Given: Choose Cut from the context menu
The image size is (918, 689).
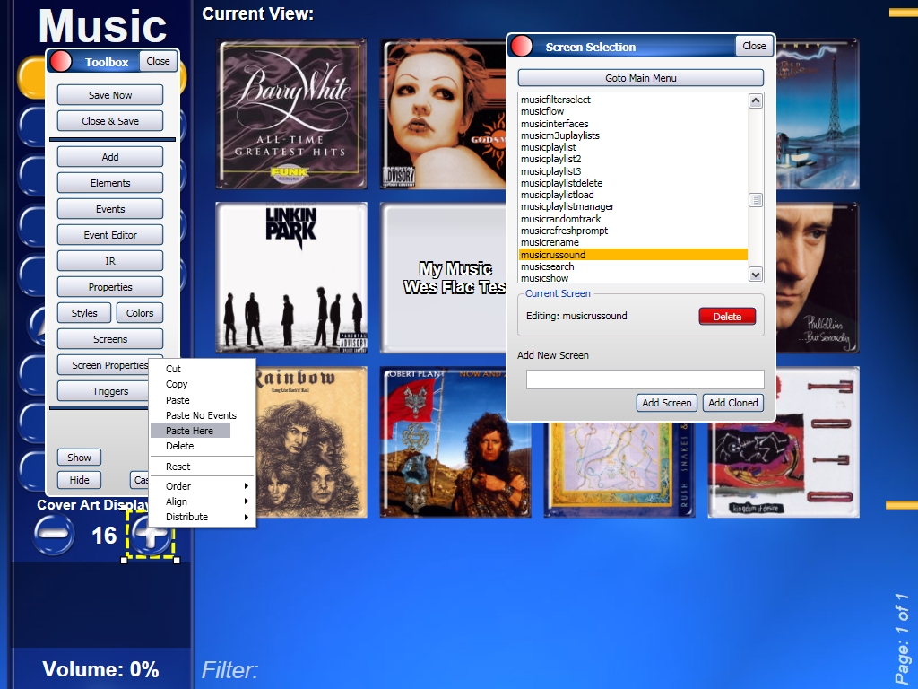Looking at the screenshot, I should point(173,369).
